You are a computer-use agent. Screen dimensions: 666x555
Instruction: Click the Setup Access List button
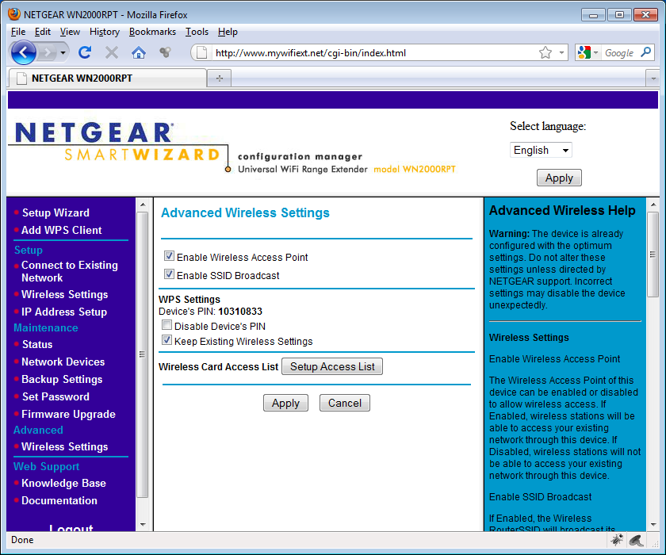332,366
